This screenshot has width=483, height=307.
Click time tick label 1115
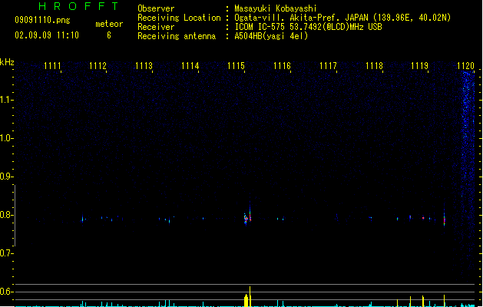click(x=236, y=66)
